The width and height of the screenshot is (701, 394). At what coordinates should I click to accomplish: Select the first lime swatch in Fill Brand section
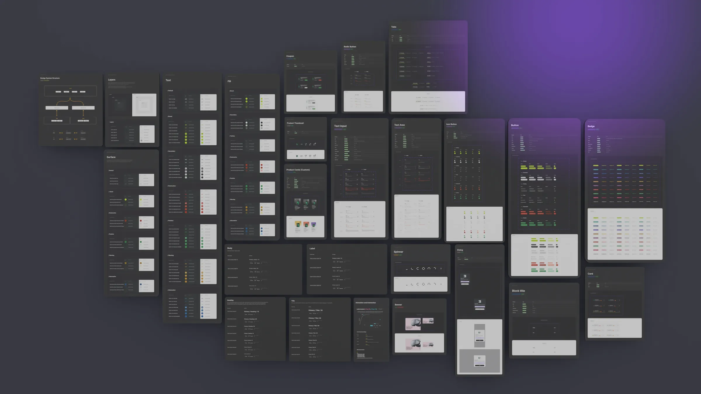click(247, 99)
